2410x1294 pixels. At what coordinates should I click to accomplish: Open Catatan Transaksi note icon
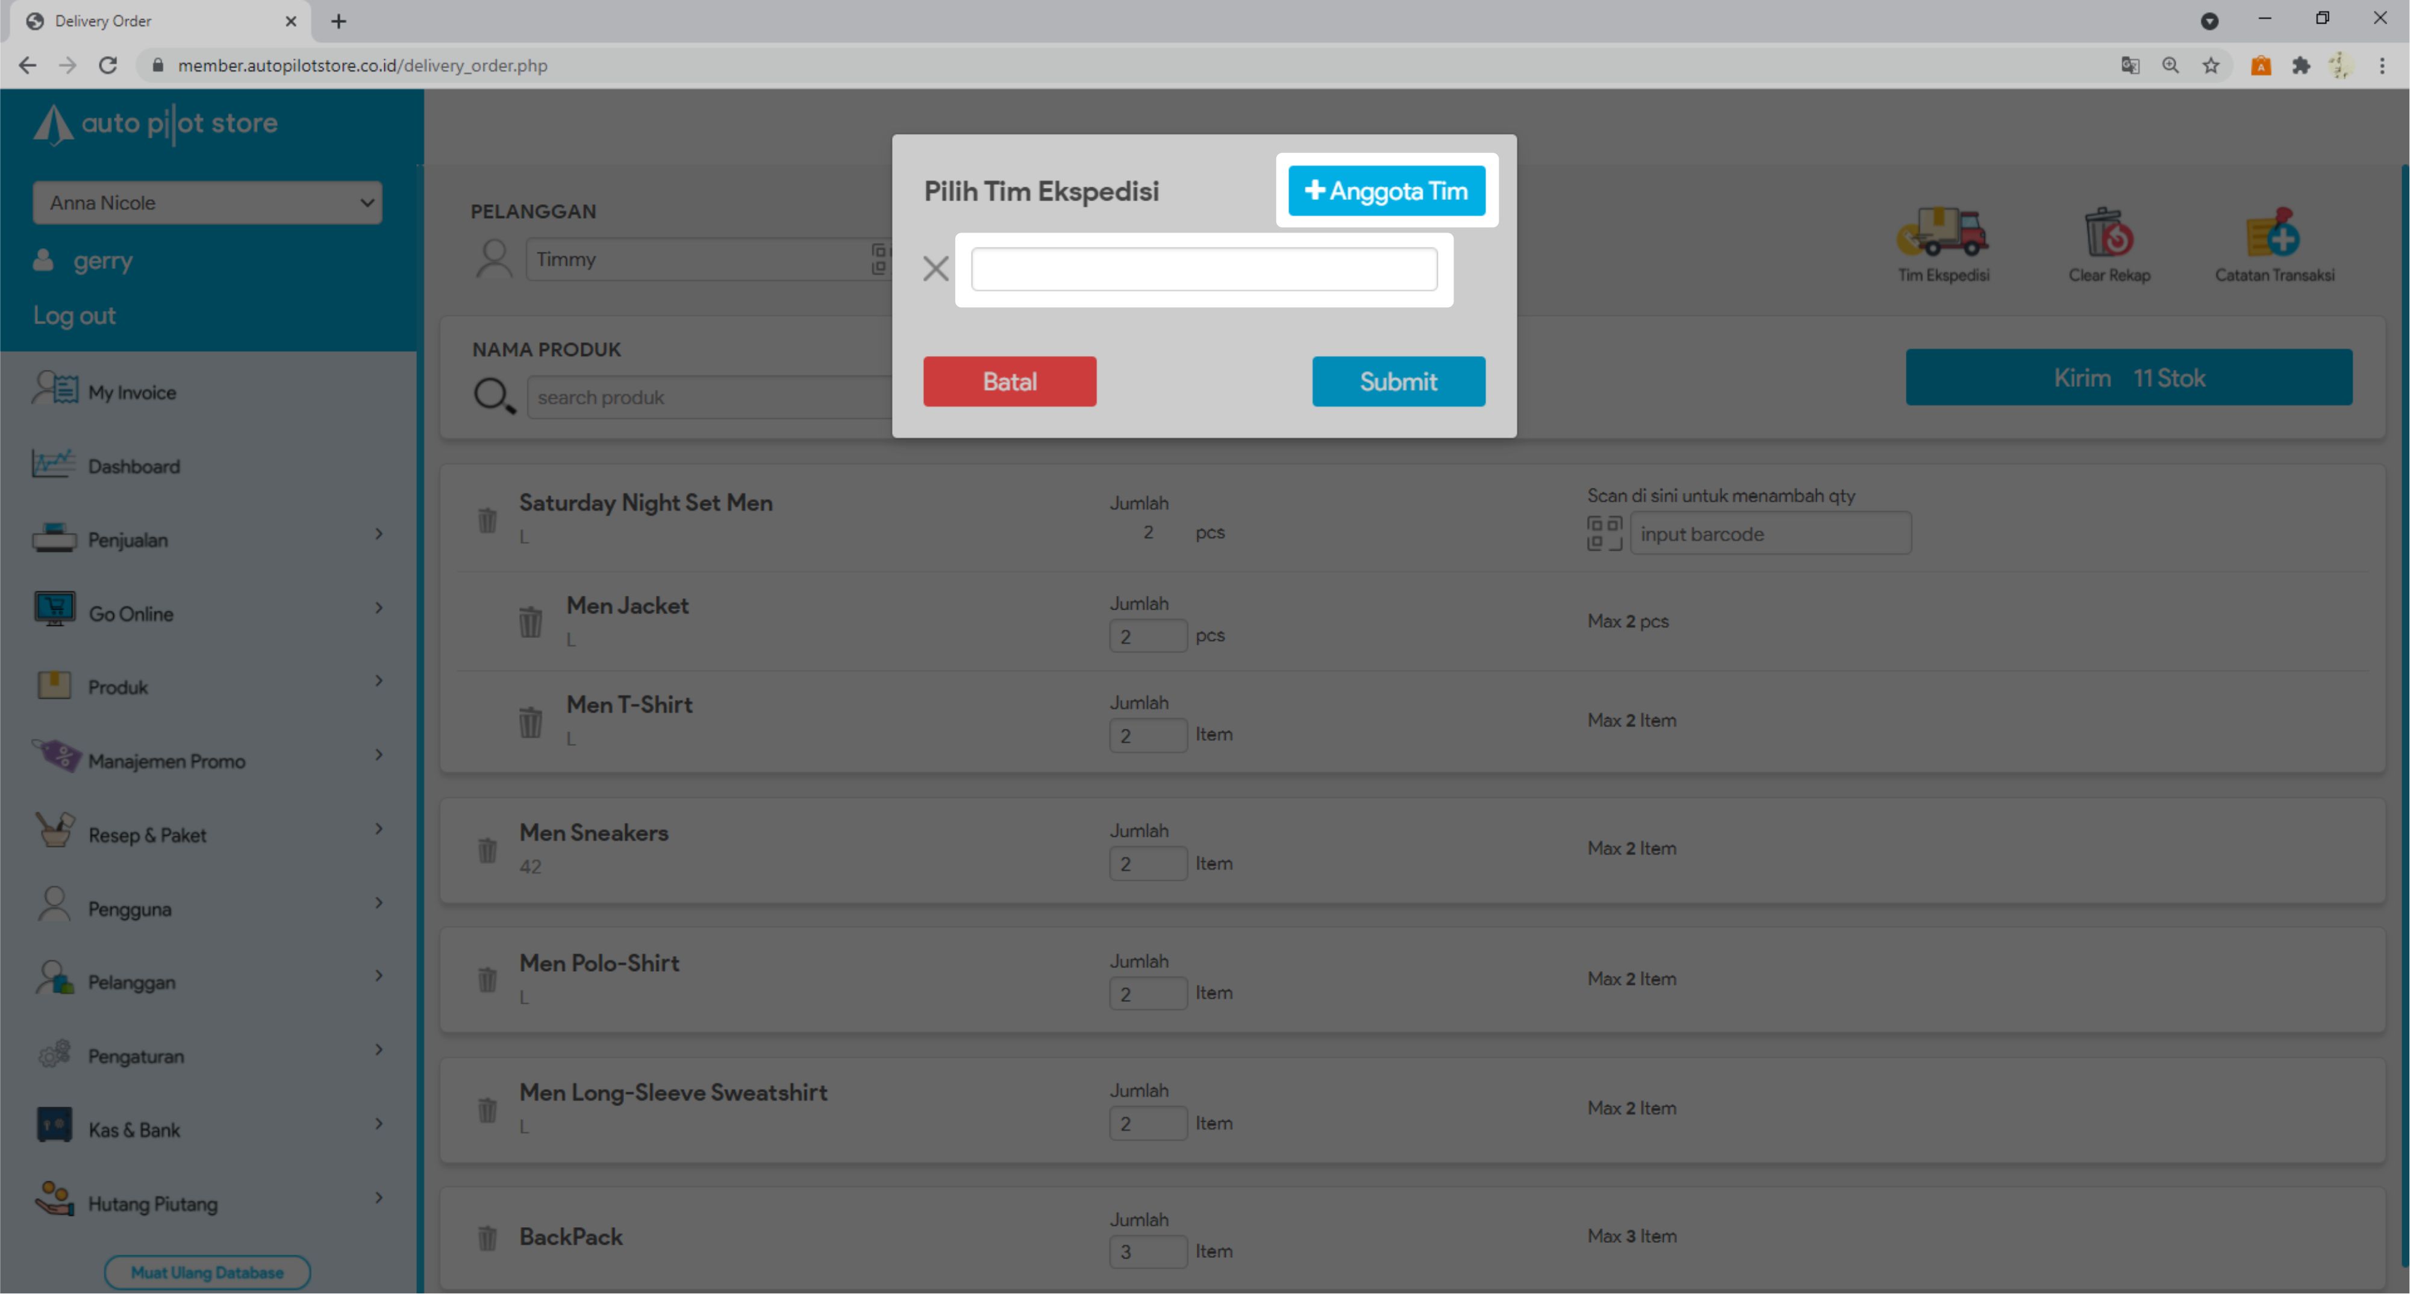point(2273,234)
